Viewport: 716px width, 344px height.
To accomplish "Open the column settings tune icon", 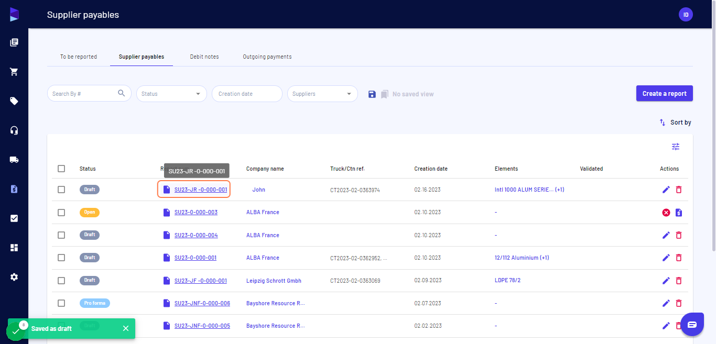I will 676,147.
